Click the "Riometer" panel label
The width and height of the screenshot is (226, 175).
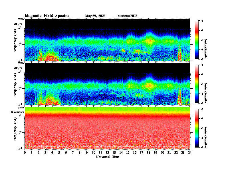tap(18, 112)
